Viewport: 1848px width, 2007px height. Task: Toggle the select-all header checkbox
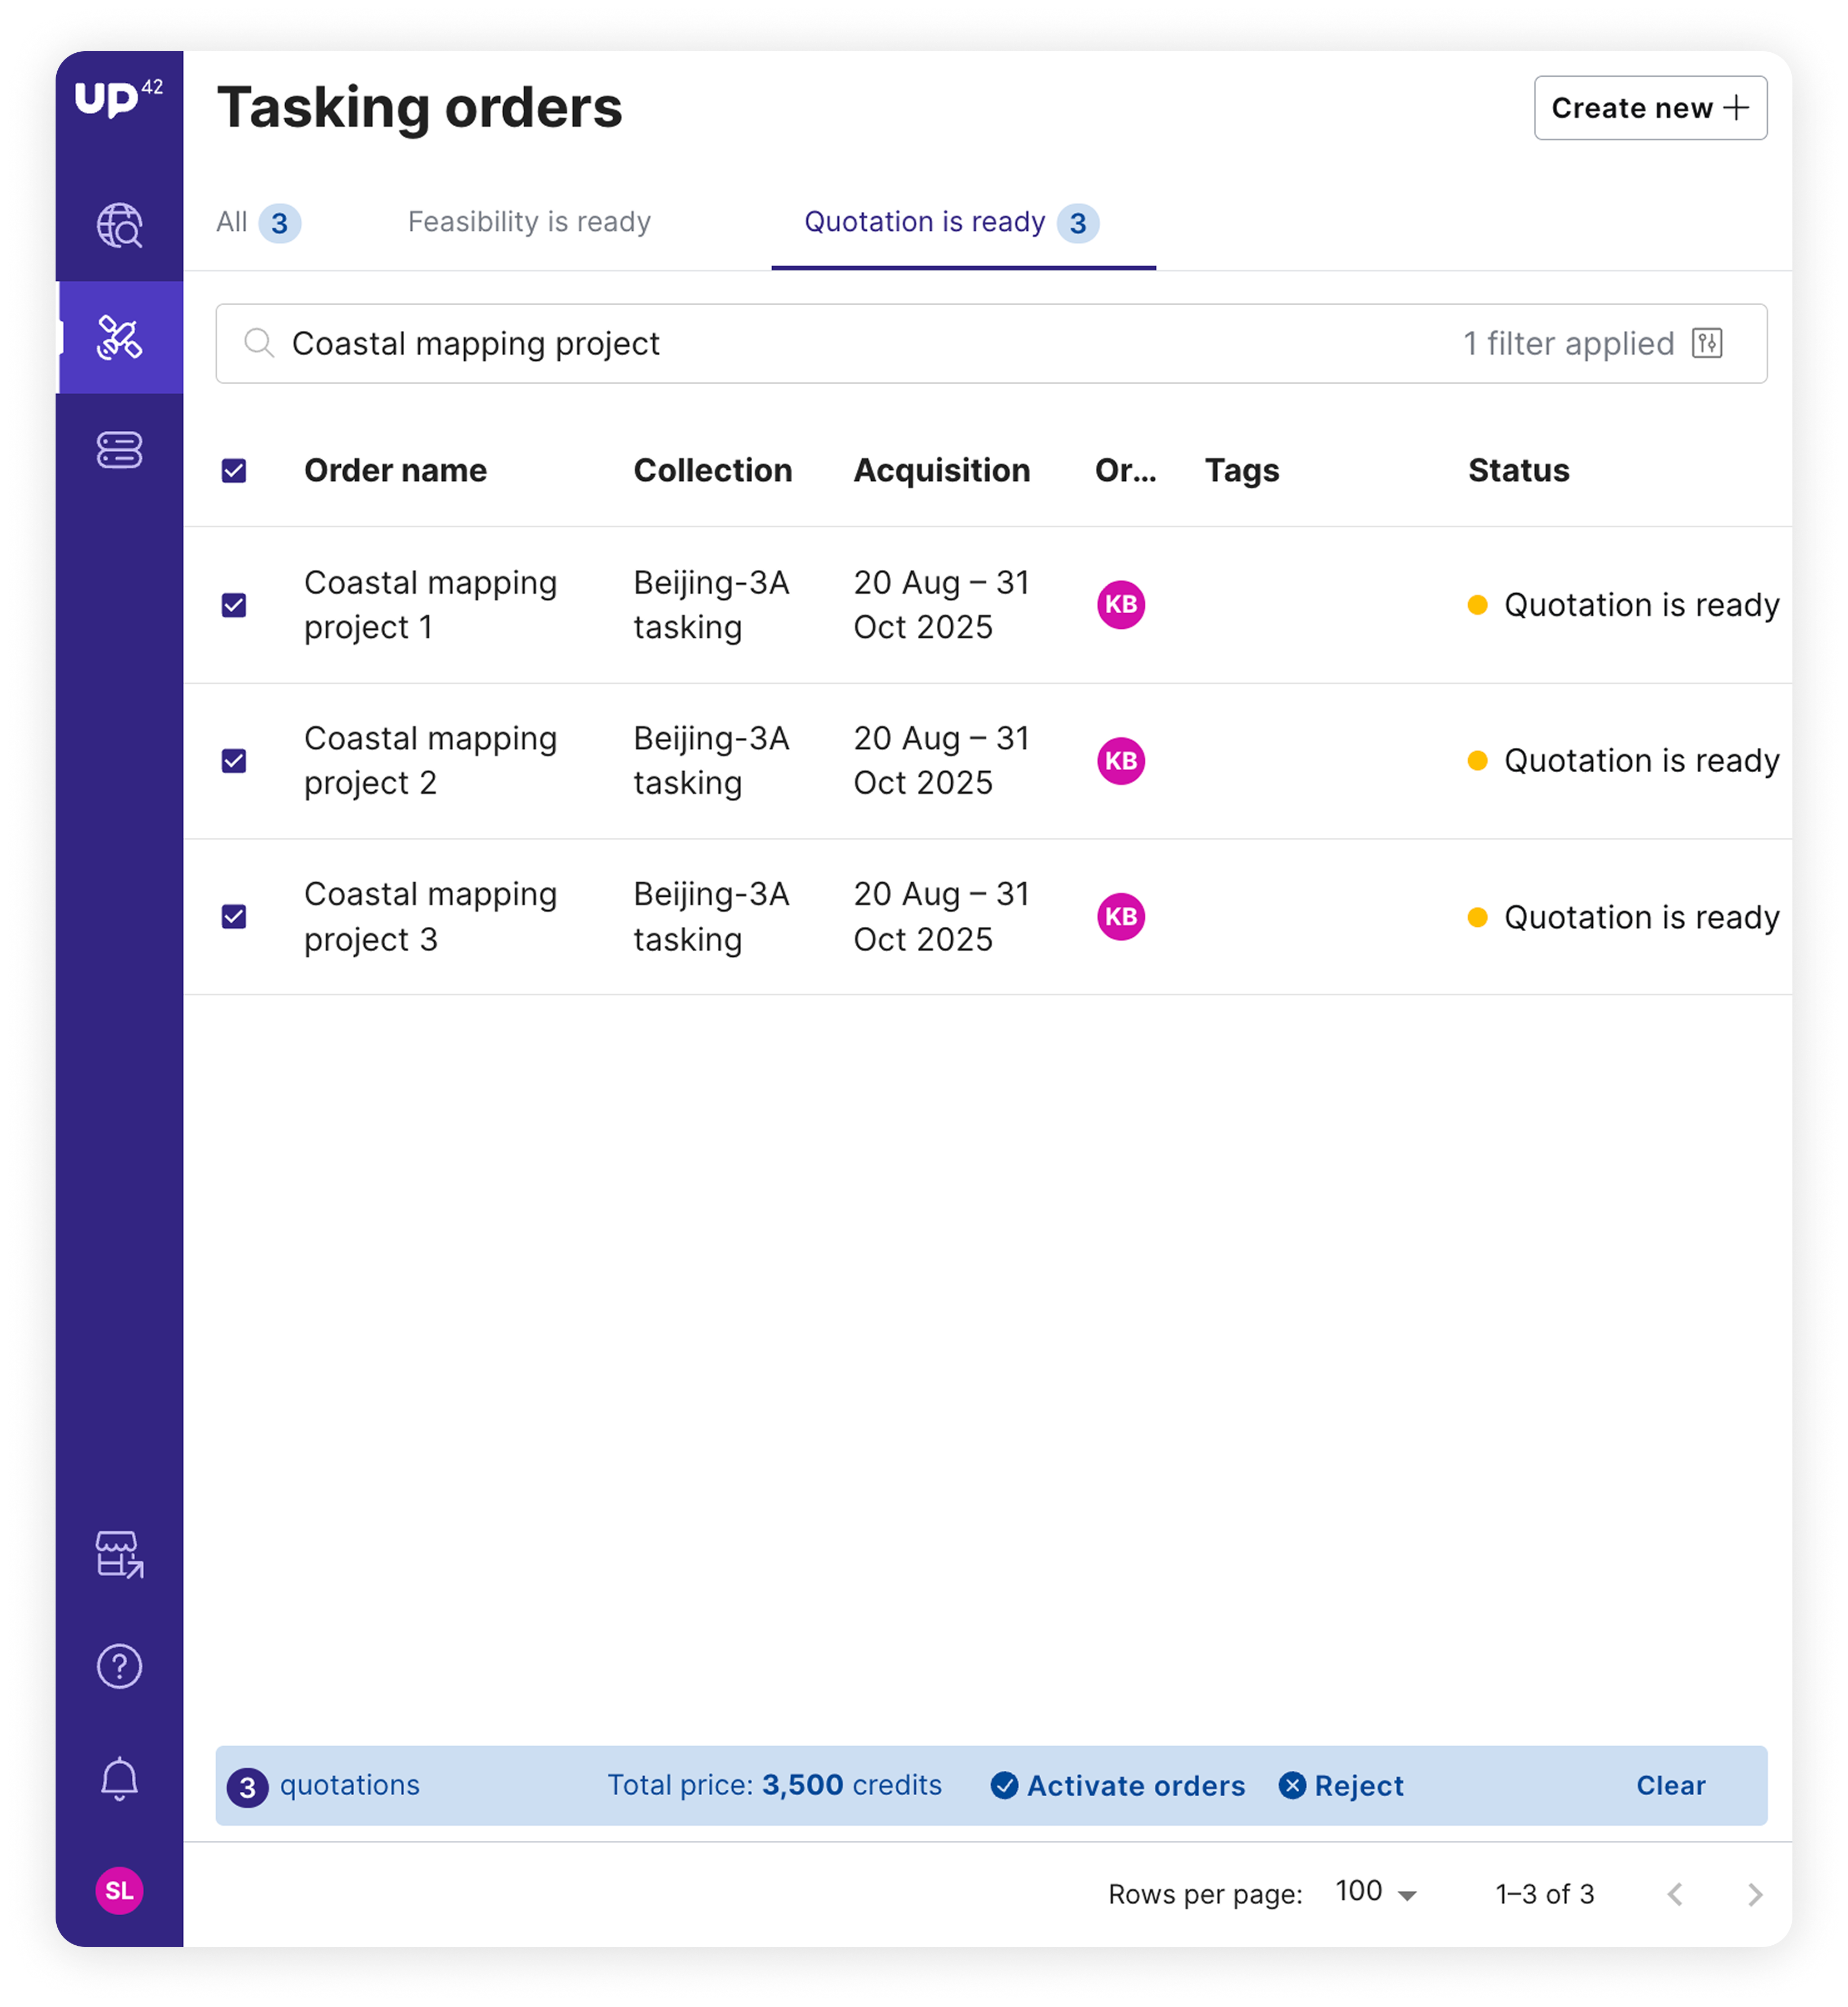tap(234, 470)
